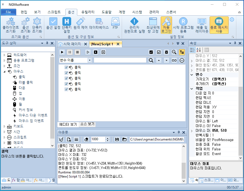Uncheck the fifth 클릭 script item checkbox
Screen dimensions: 244x191
tap(66, 89)
